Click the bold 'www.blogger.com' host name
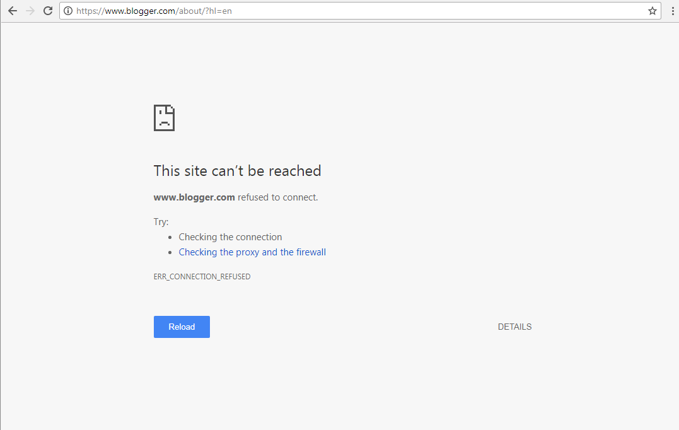Screen dimensions: 679x430 point(194,197)
